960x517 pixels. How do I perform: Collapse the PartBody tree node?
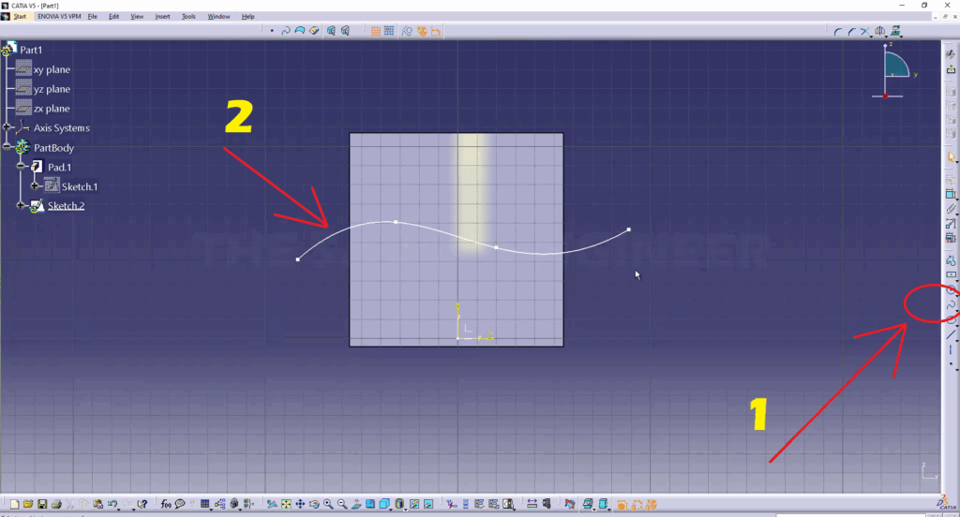(x=7, y=148)
